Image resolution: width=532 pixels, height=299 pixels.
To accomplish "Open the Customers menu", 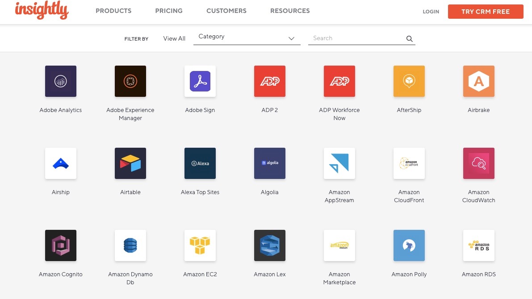I will (x=226, y=11).
